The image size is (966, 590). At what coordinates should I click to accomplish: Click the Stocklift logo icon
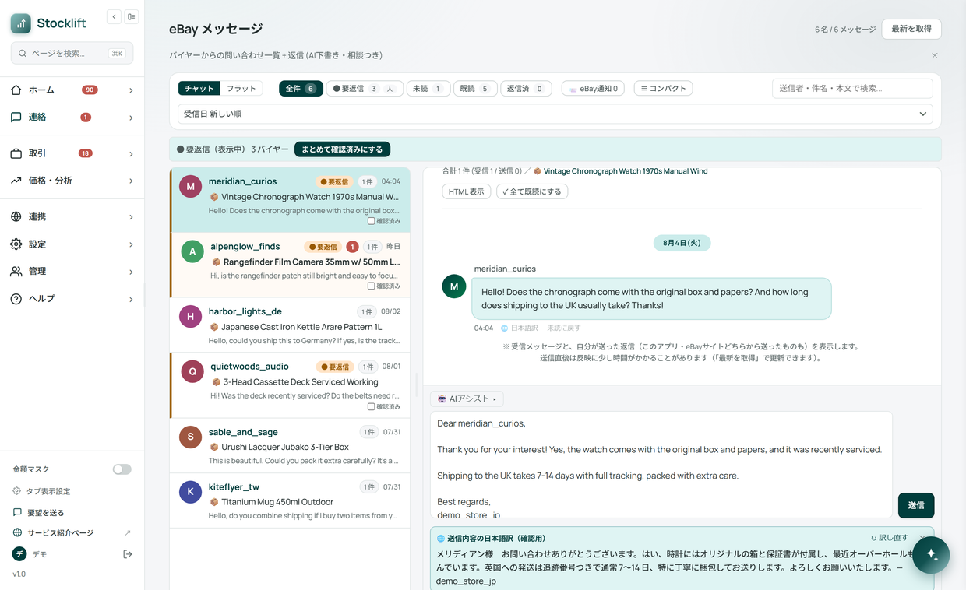21,23
